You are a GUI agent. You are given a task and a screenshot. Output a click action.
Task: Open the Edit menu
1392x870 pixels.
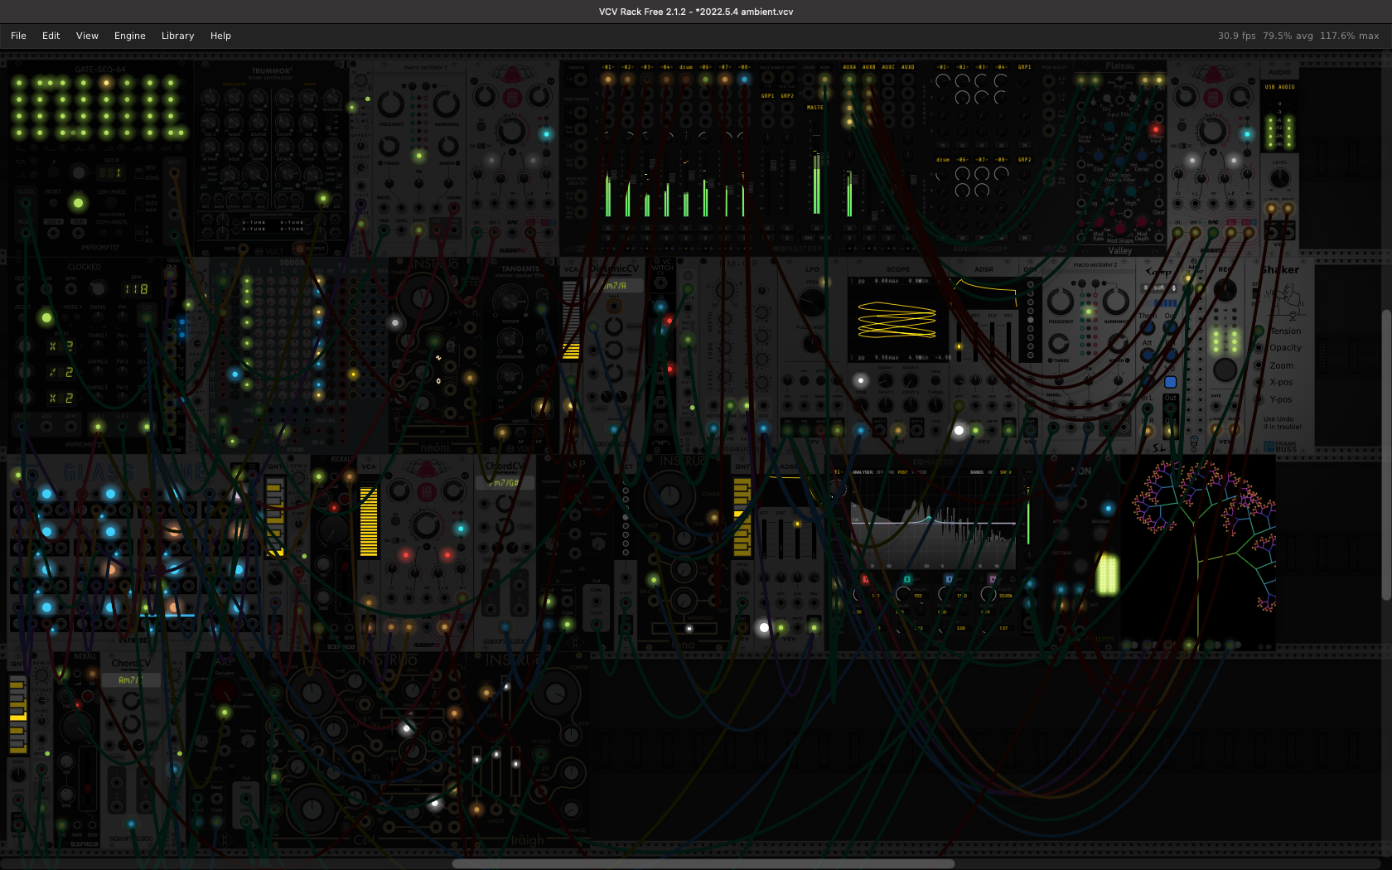pyautogui.click(x=51, y=36)
